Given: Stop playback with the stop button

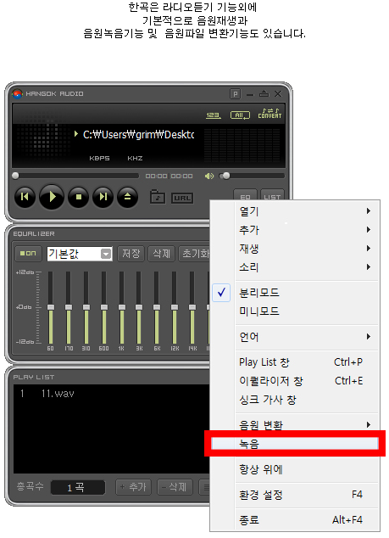Looking at the screenshot, I should point(79,197).
